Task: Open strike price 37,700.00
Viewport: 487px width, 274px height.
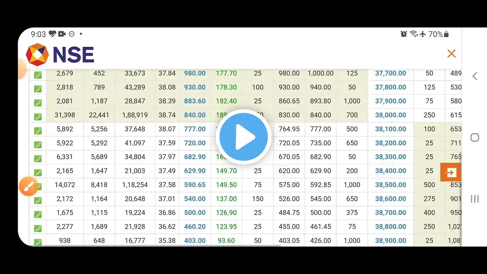Action: tap(390, 73)
